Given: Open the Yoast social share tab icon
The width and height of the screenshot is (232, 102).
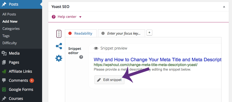Looking at the screenshot, I should pyautogui.click(x=59, y=46).
